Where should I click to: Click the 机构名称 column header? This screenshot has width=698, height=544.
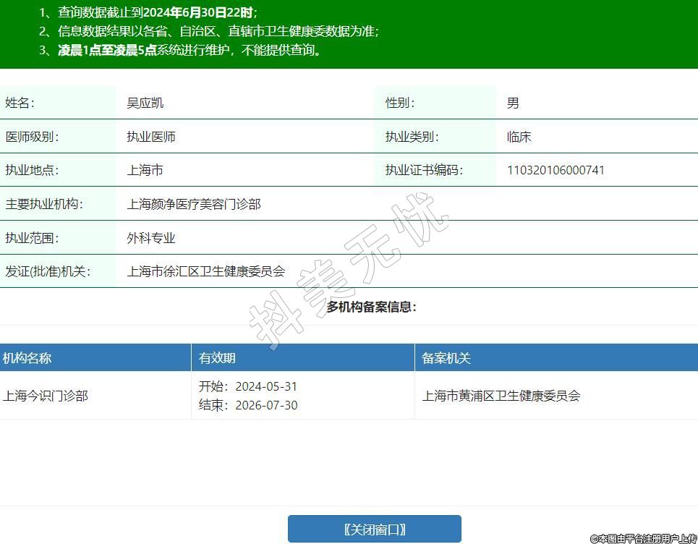(x=27, y=358)
